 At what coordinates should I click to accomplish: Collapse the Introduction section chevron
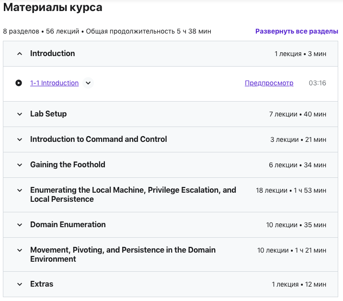20,54
